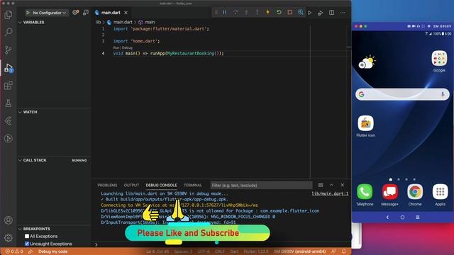Open the Run and Debug view
Screen dimensions: 454x255
tap(9, 68)
